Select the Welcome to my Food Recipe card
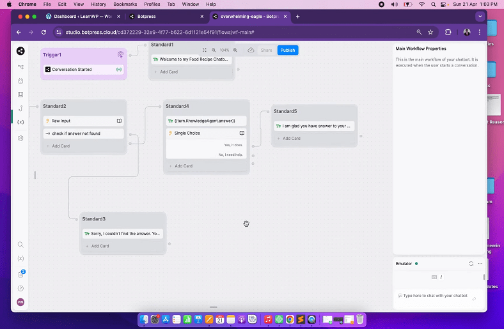The width and height of the screenshot is (504, 329). [x=192, y=59]
